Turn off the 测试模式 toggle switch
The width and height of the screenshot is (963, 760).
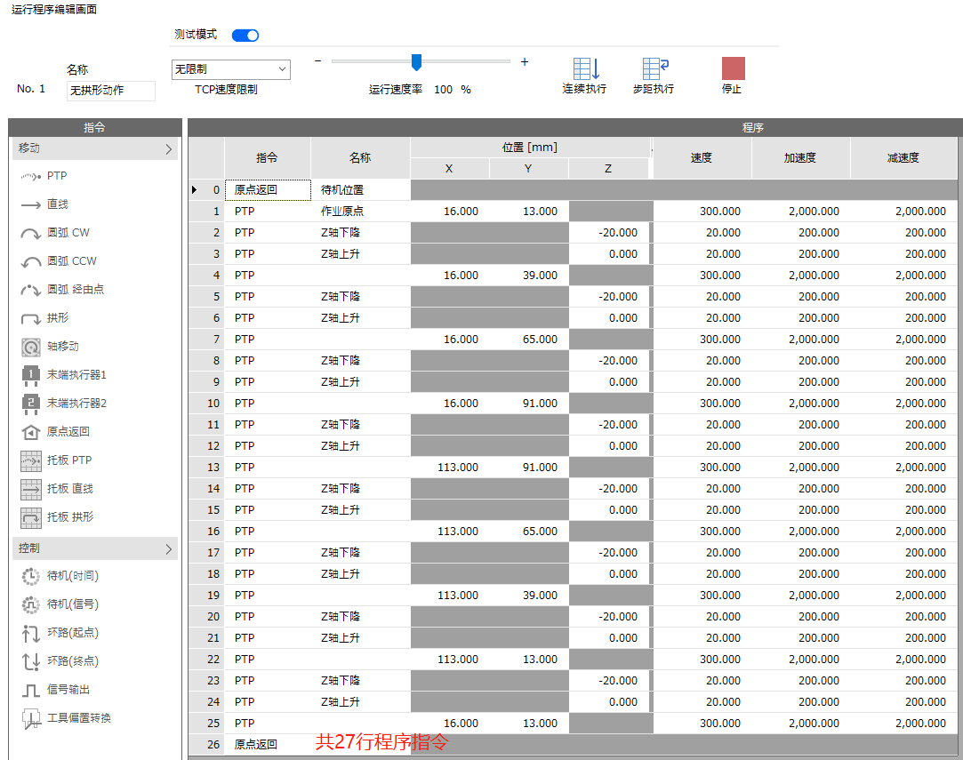(245, 36)
